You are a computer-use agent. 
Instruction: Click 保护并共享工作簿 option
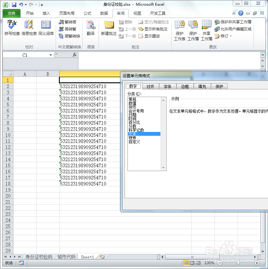[x=233, y=22]
